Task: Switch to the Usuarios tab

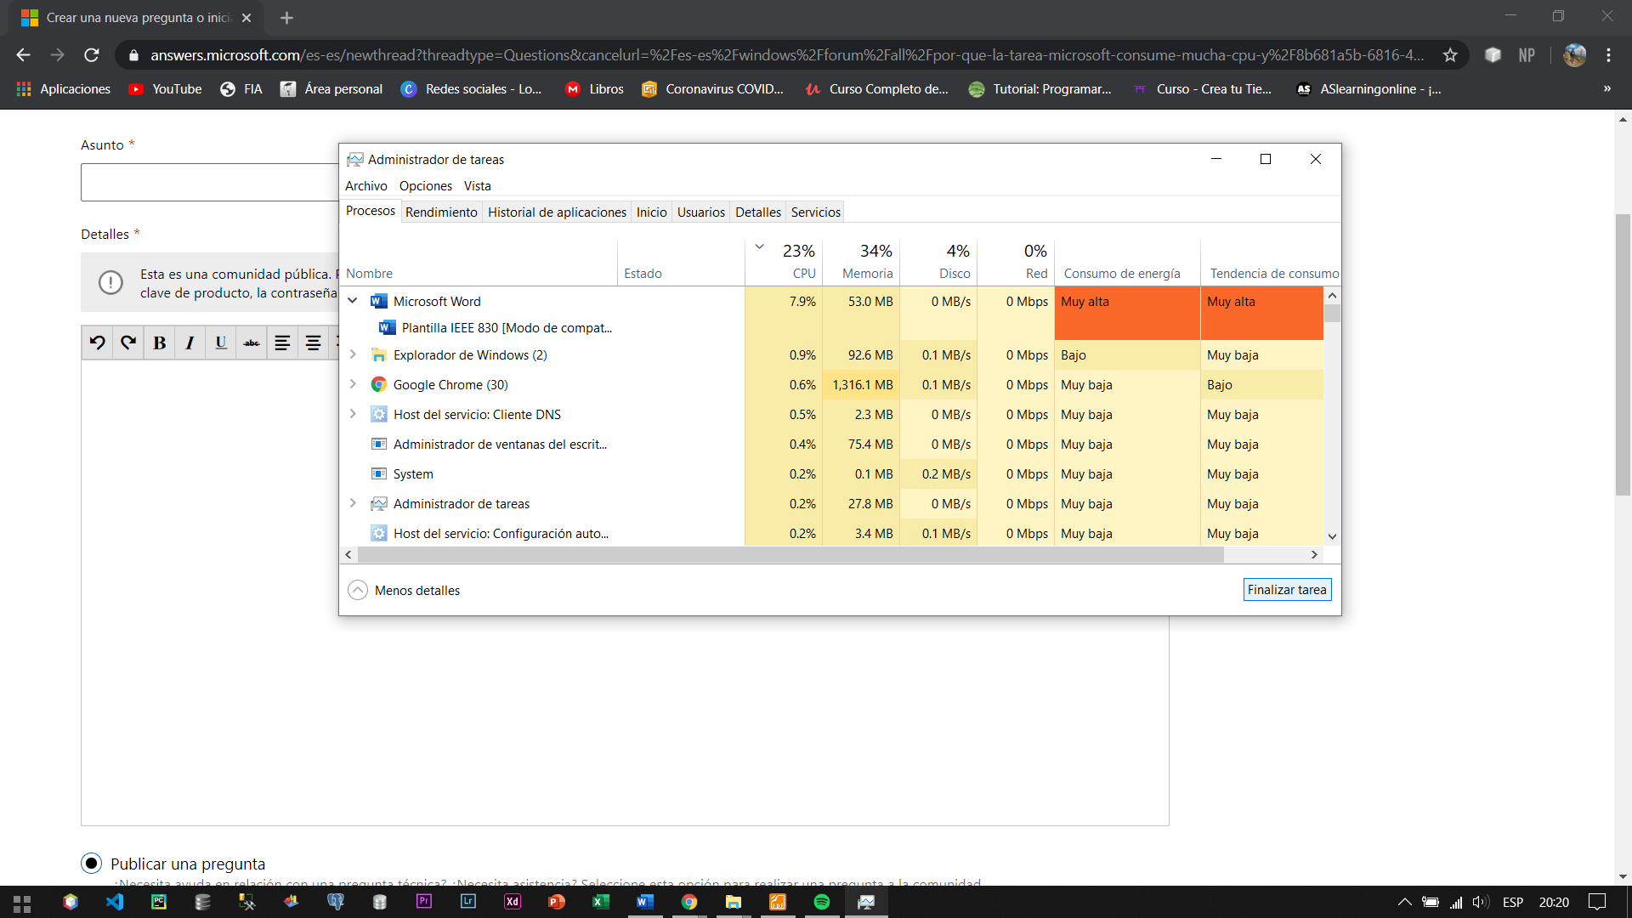Action: (x=701, y=212)
